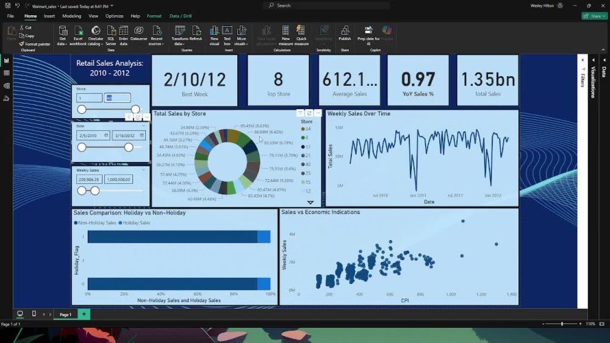This screenshot has height=343, width=610.
Task: Save the report with the disk icon
Action: [x=7, y=5]
